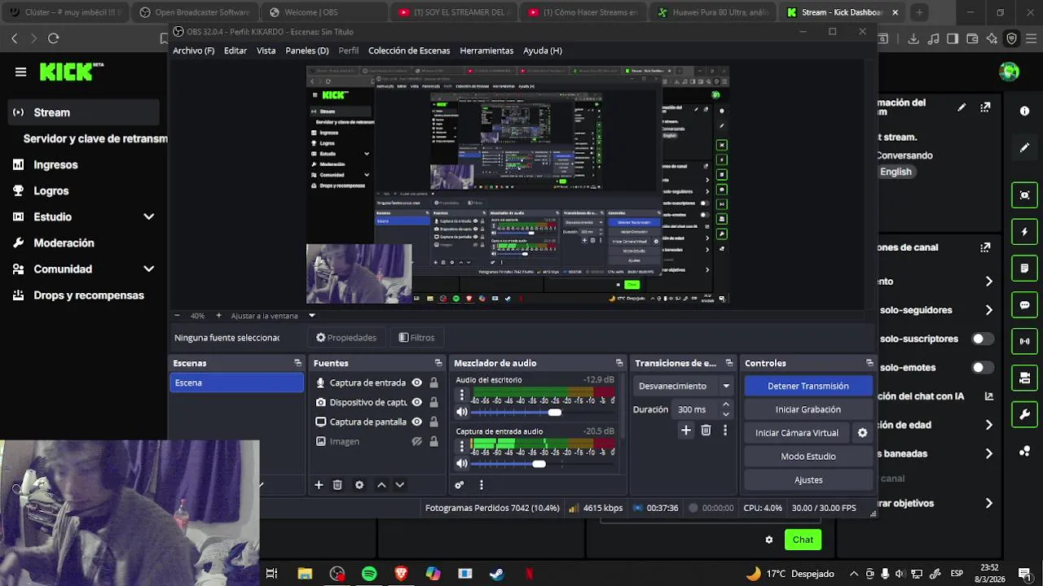Click Modo Estudio button

click(x=808, y=457)
